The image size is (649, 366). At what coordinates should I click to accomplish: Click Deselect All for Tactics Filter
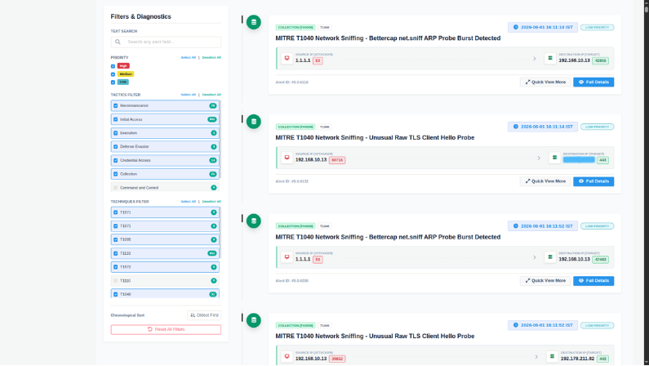pyautogui.click(x=211, y=95)
